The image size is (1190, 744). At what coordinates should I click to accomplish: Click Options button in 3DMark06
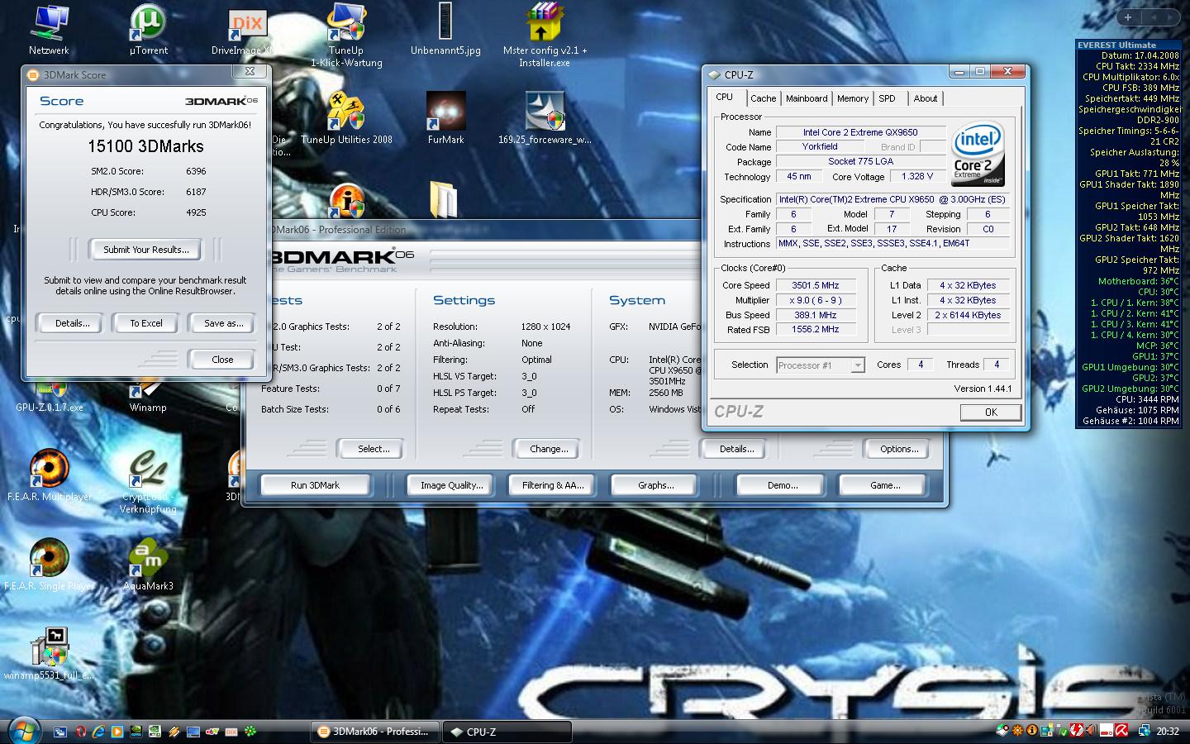pos(899,449)
